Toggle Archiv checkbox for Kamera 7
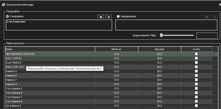The height and width of the screenshot is (109, 221). coord(196,80)
